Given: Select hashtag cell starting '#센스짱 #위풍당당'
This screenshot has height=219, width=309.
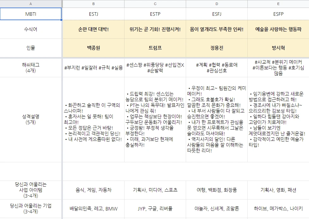Looking at the screenshot, I should (x=155, y=68).
